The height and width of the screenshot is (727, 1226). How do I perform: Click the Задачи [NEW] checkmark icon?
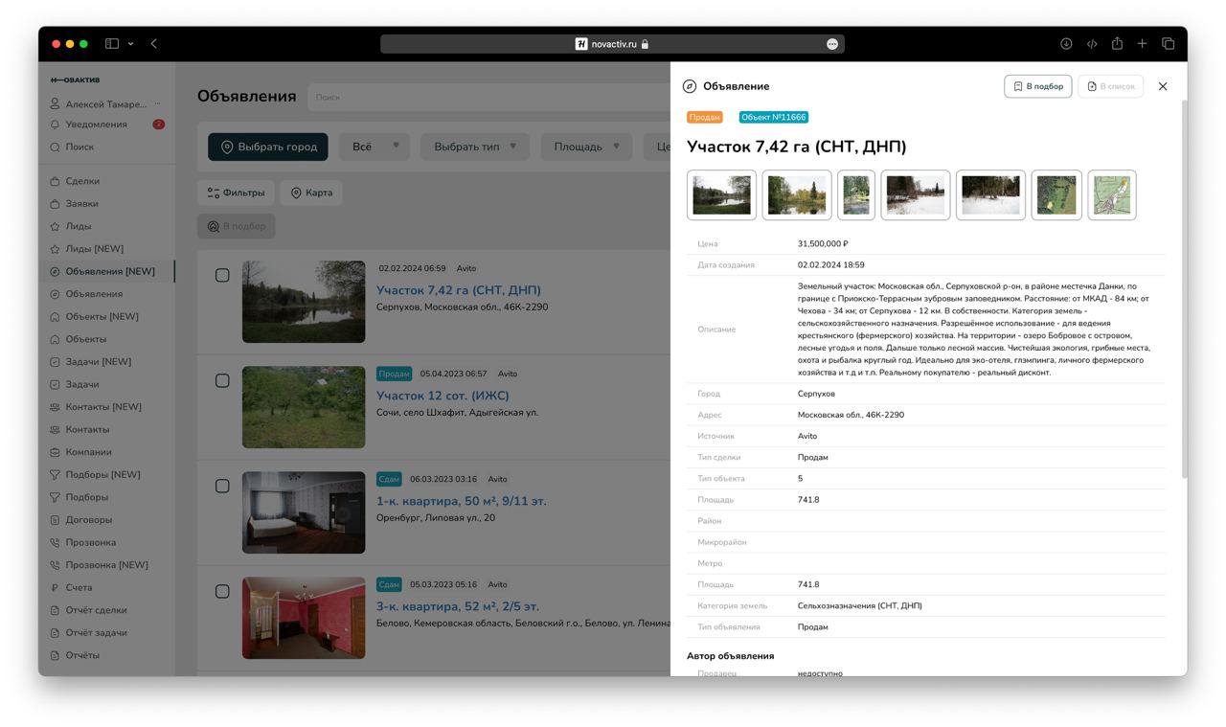pyautogui.click(x=55, y=362)
